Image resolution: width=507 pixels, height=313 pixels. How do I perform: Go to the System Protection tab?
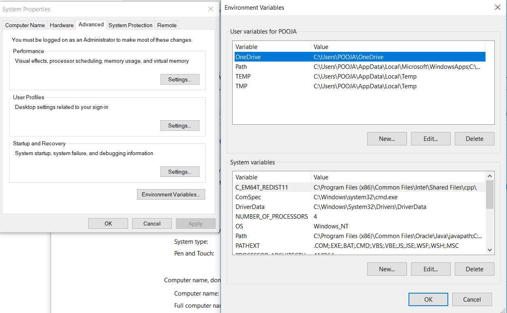[x=130, y=25]
